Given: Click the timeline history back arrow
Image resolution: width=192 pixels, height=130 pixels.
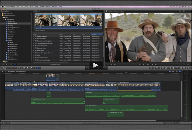Looking at the screenshot, I should point(2,71).
